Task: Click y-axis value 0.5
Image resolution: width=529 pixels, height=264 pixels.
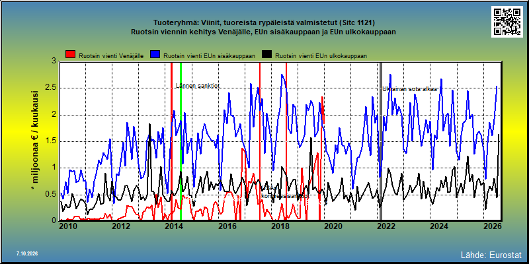Action: point(52,194)
